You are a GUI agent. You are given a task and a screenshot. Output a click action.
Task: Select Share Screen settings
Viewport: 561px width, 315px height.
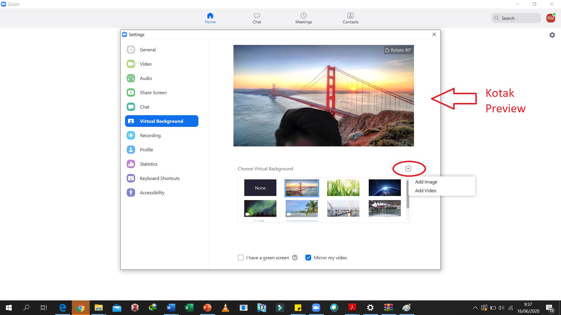[x=153, y=92]
